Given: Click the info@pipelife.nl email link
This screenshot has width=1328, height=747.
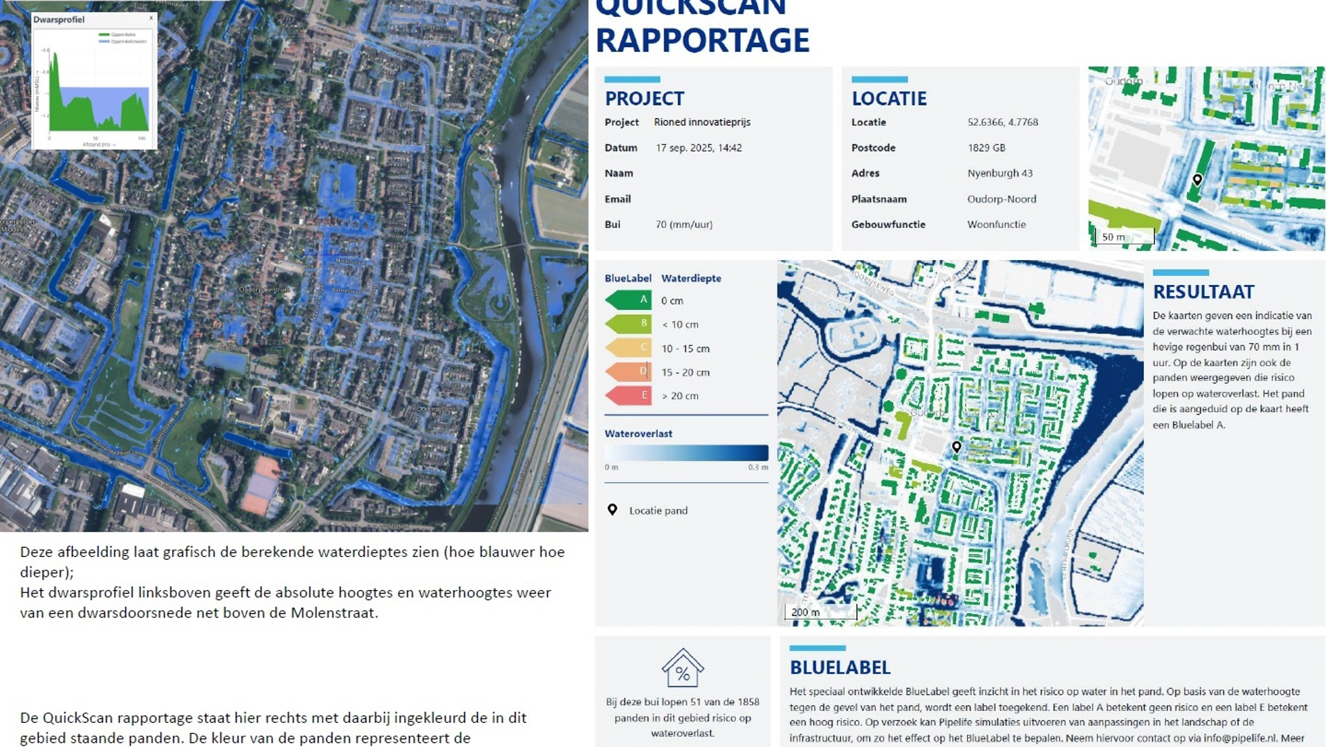Looking at the screenshot, I should [1239, 738].
